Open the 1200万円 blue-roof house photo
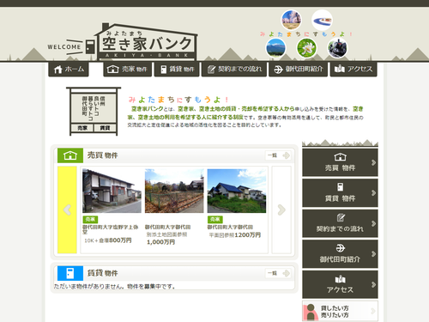 (237, 191)
